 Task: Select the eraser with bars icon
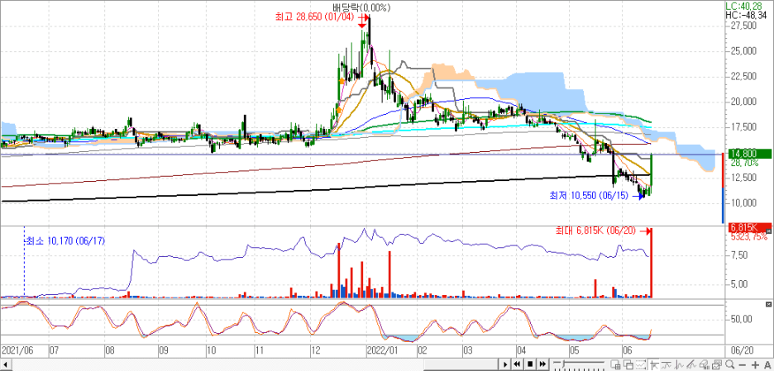click(705, 364)
